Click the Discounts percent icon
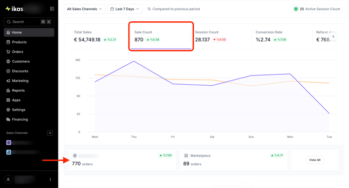The width and height of the screenshot is (349, 188). [8, 71]
